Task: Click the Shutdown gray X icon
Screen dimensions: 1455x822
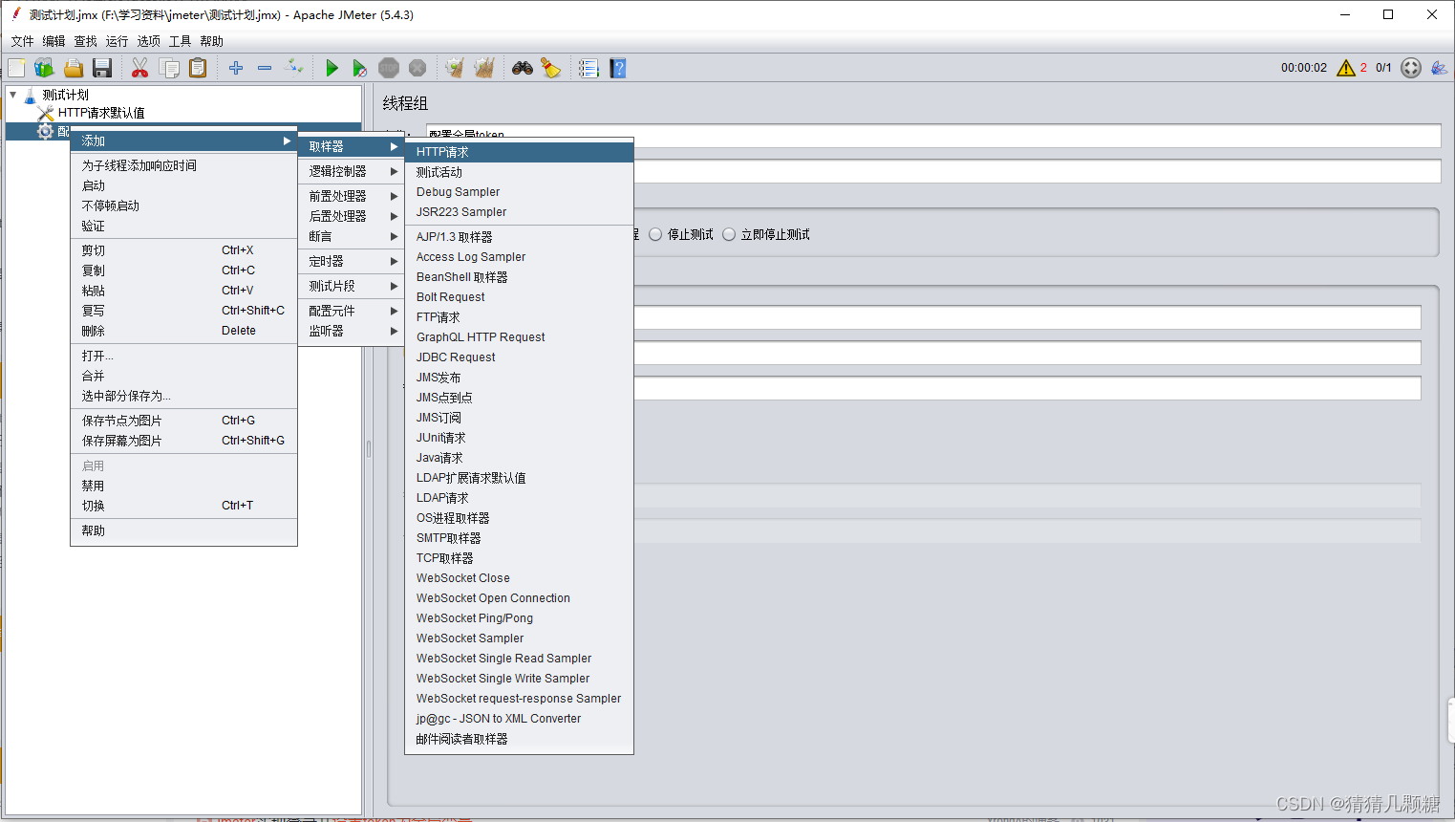Action: pyautogui.click(x=417, y=68)
